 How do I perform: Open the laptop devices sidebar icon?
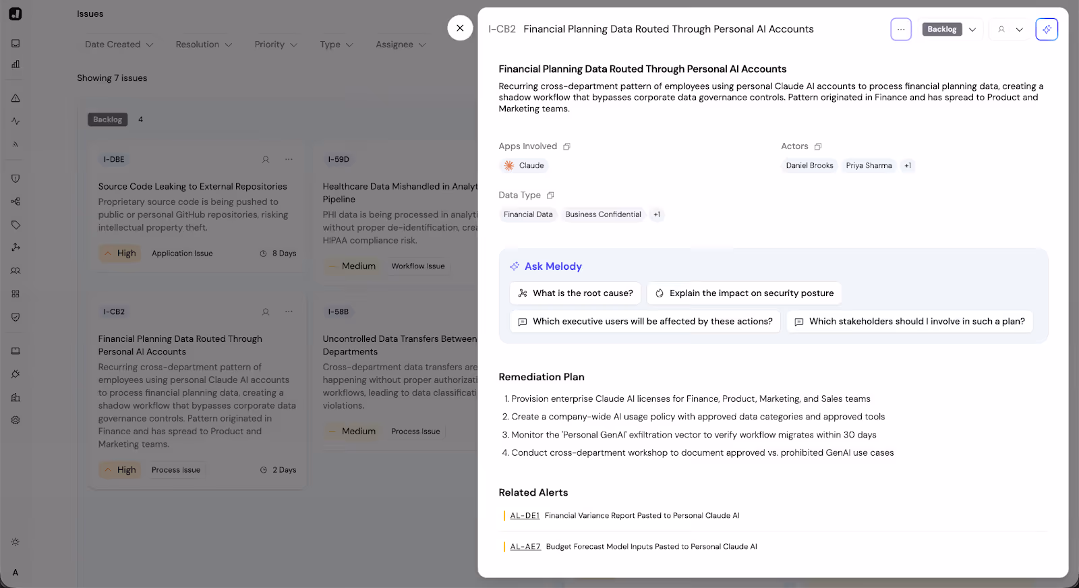coord(16,351)
